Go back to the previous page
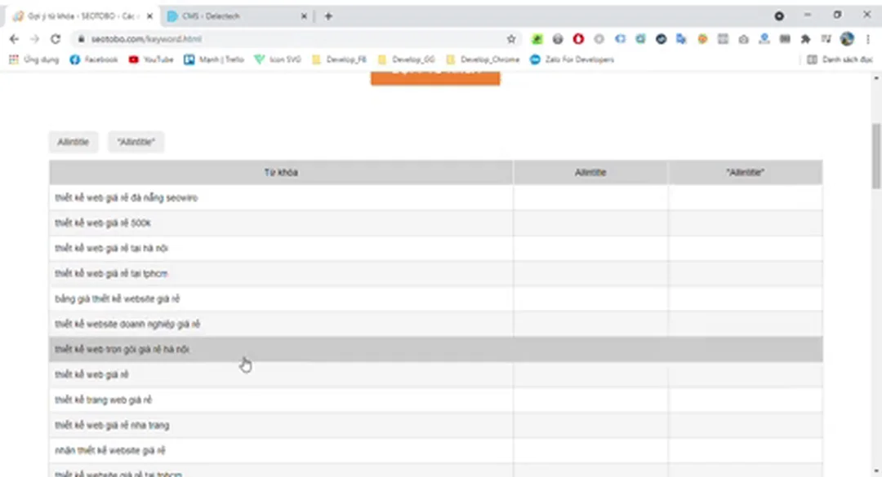This screenshot has width=882, height=477. click(x=14, y=39)
